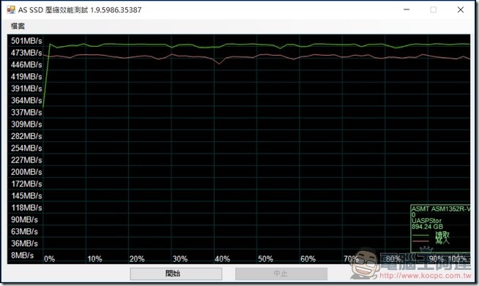Click the 60% axis label
This screenshot has width=479, height=286.
308,259
